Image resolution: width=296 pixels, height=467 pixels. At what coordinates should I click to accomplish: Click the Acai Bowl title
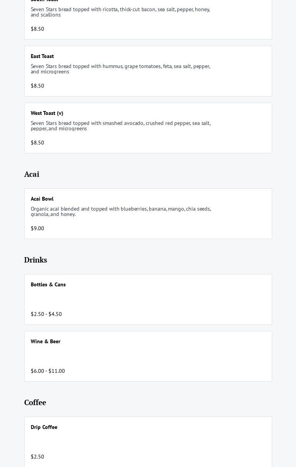pos(42,199)
